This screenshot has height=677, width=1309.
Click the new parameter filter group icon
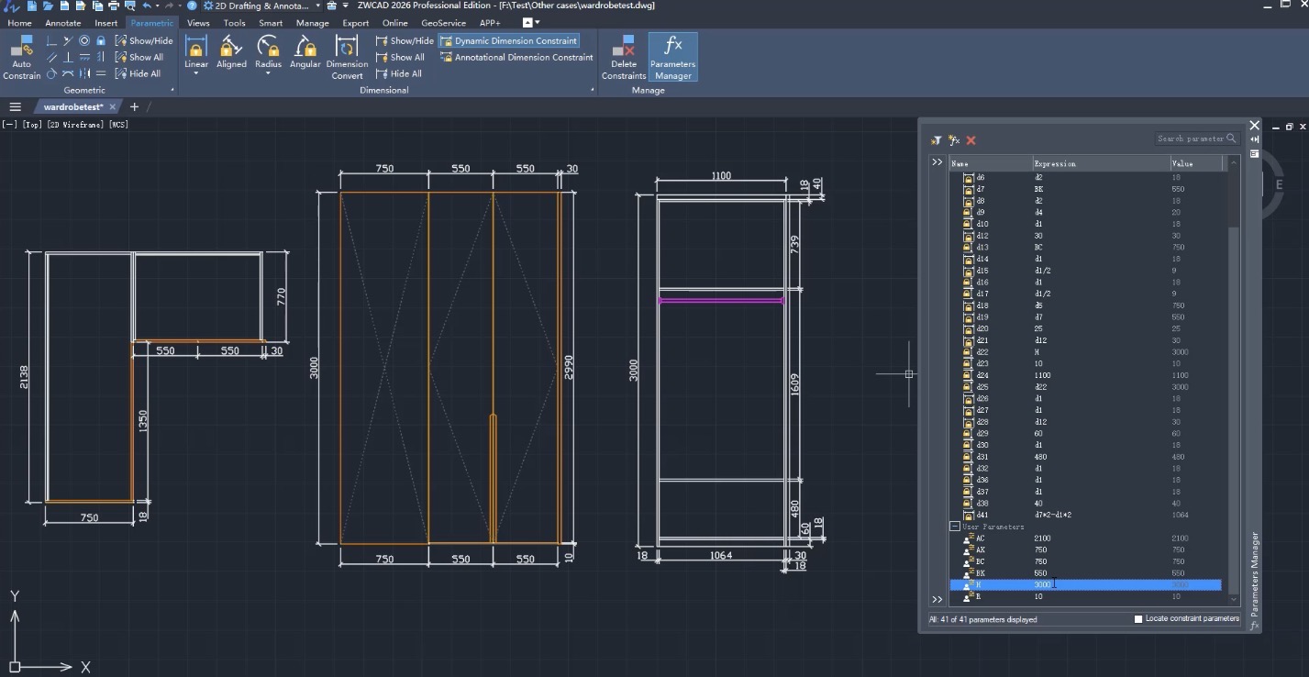coord(936,140)
